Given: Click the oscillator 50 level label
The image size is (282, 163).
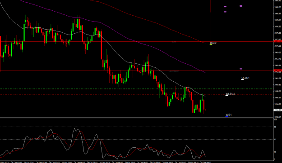Looking at the screenshot, I should [x=275, y=139].
